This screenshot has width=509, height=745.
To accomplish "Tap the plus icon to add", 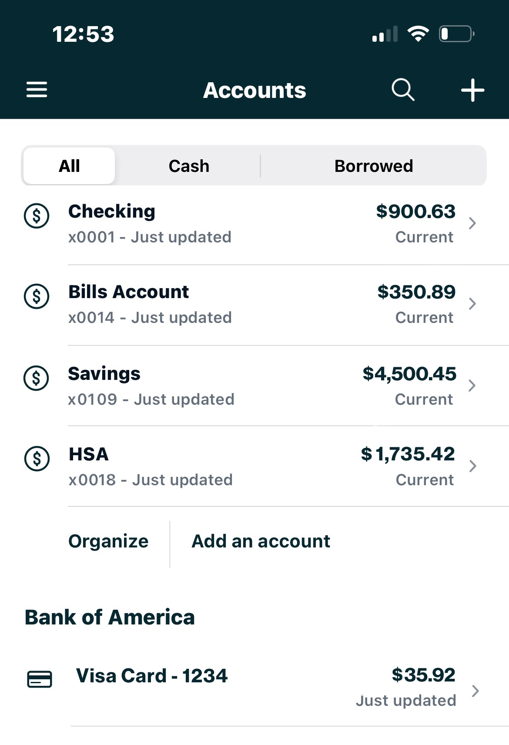I will 472,90.
